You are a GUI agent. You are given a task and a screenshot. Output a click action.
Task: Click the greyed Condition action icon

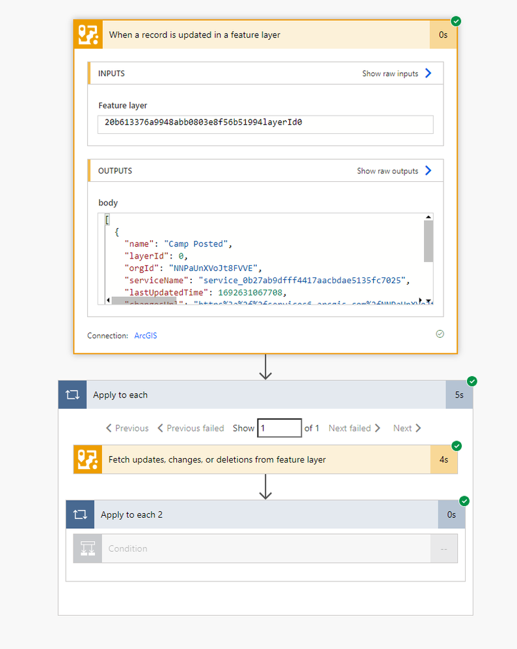pyautogui.click(x=88, y=548)
